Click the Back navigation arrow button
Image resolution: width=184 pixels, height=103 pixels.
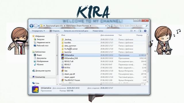coord(32,26)
